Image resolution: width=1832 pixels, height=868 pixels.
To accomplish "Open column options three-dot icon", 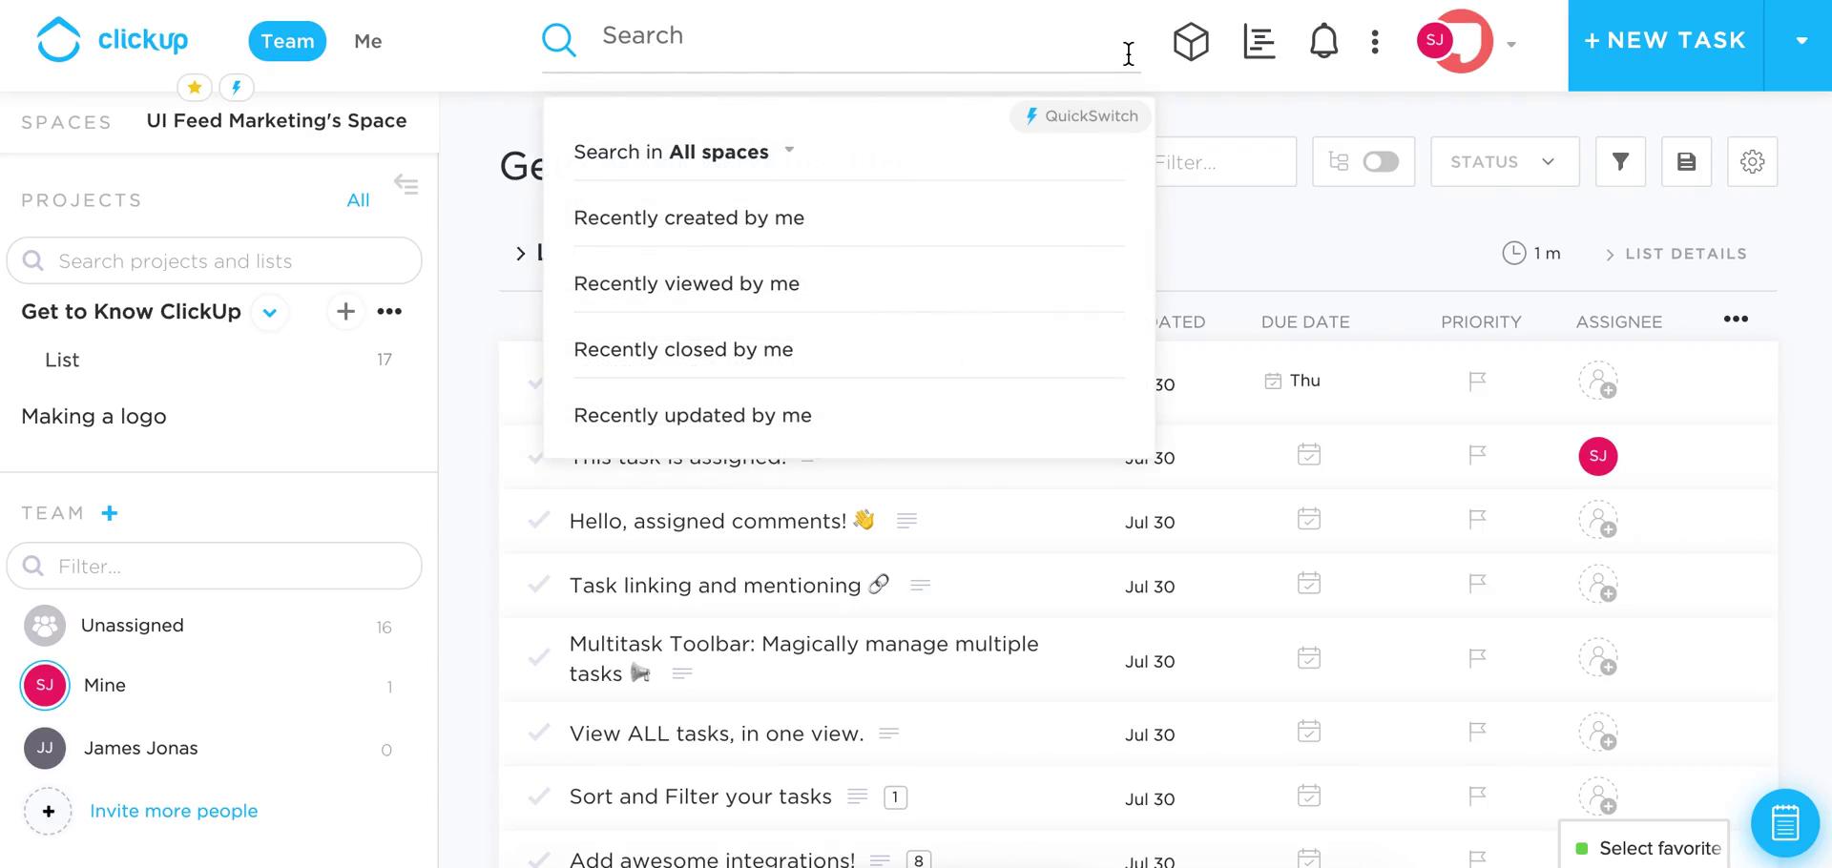I will [x=1736, y=320].
